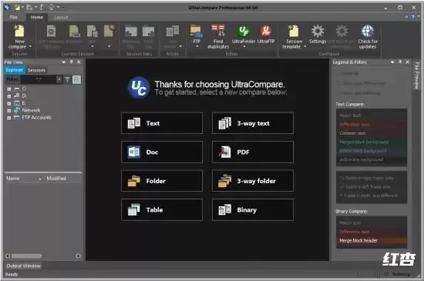
Task: Click the File View horizontal scrollbar thumb
Action: [x=26, y=256]
